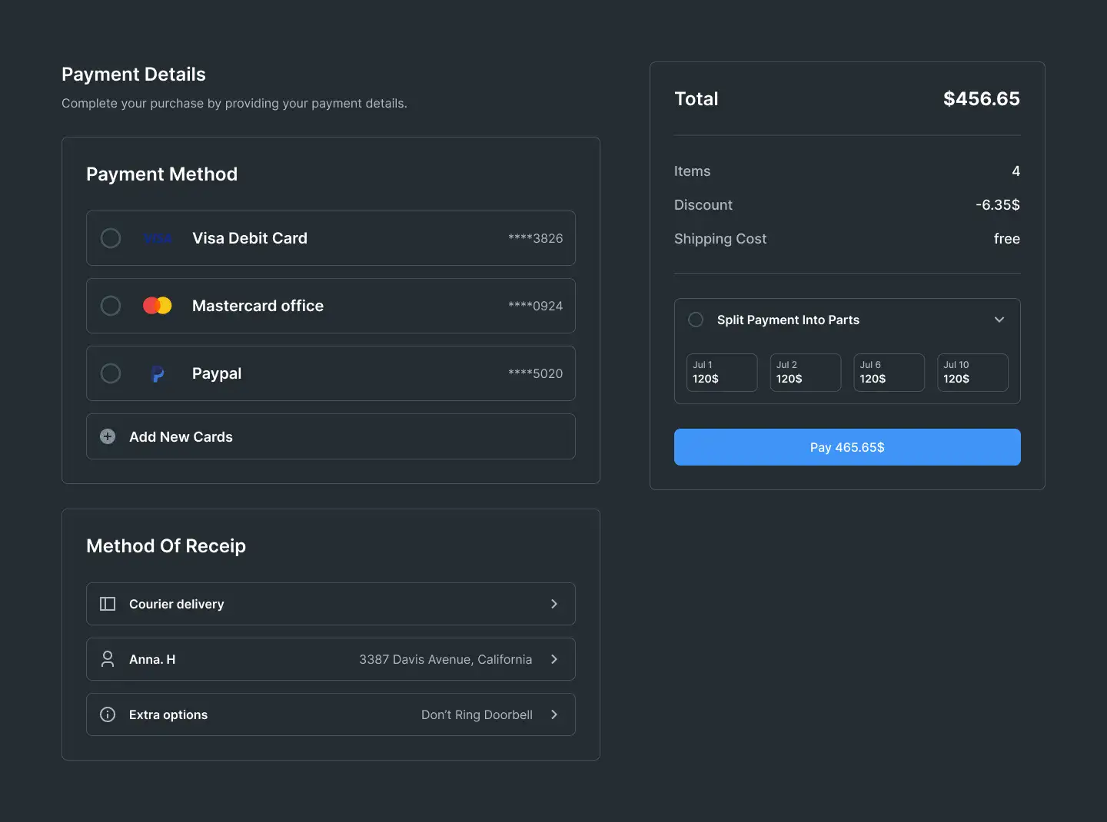Click the info icon beside Extra options
1107x822 pixels.
click(x=108, y=714)
